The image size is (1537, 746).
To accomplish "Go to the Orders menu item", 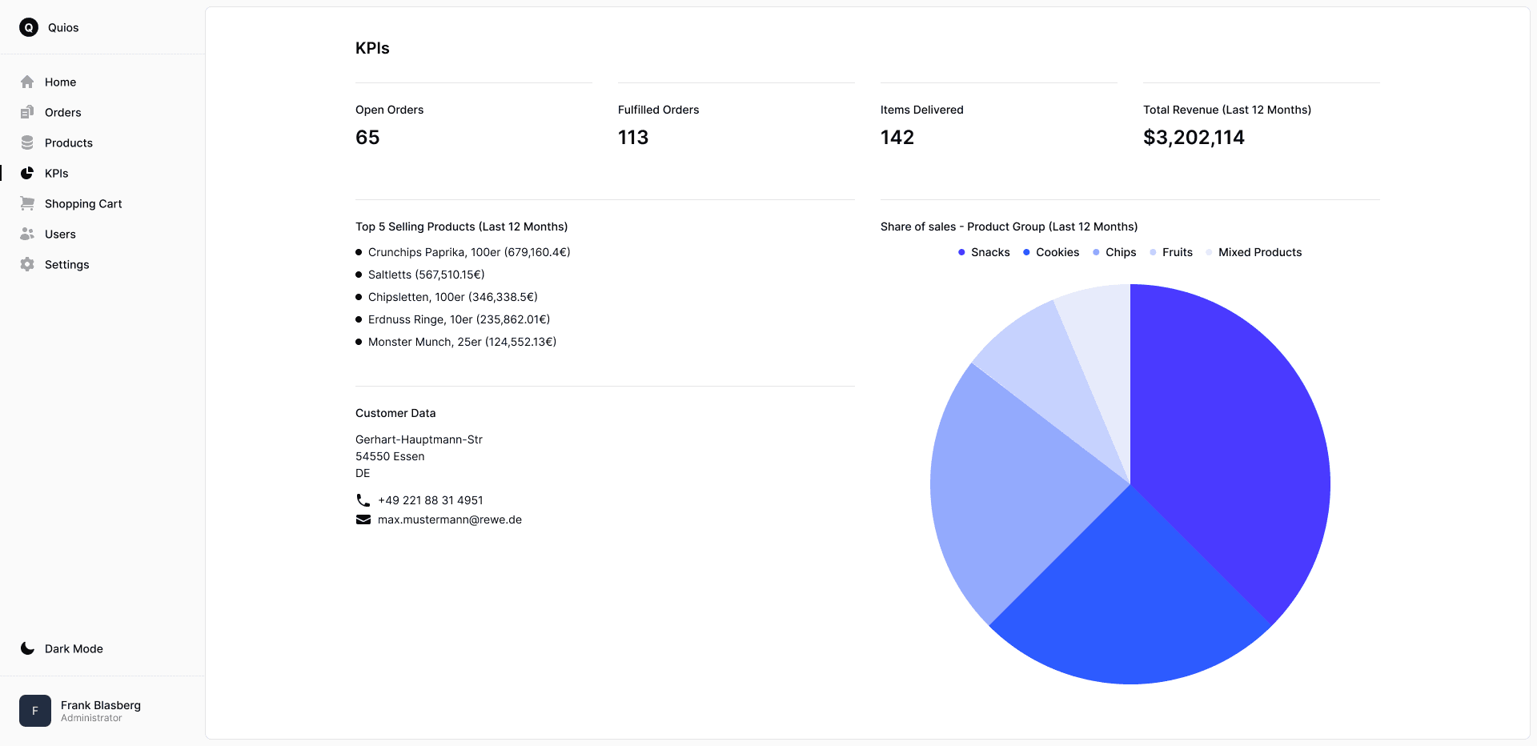I will (63, 112).
